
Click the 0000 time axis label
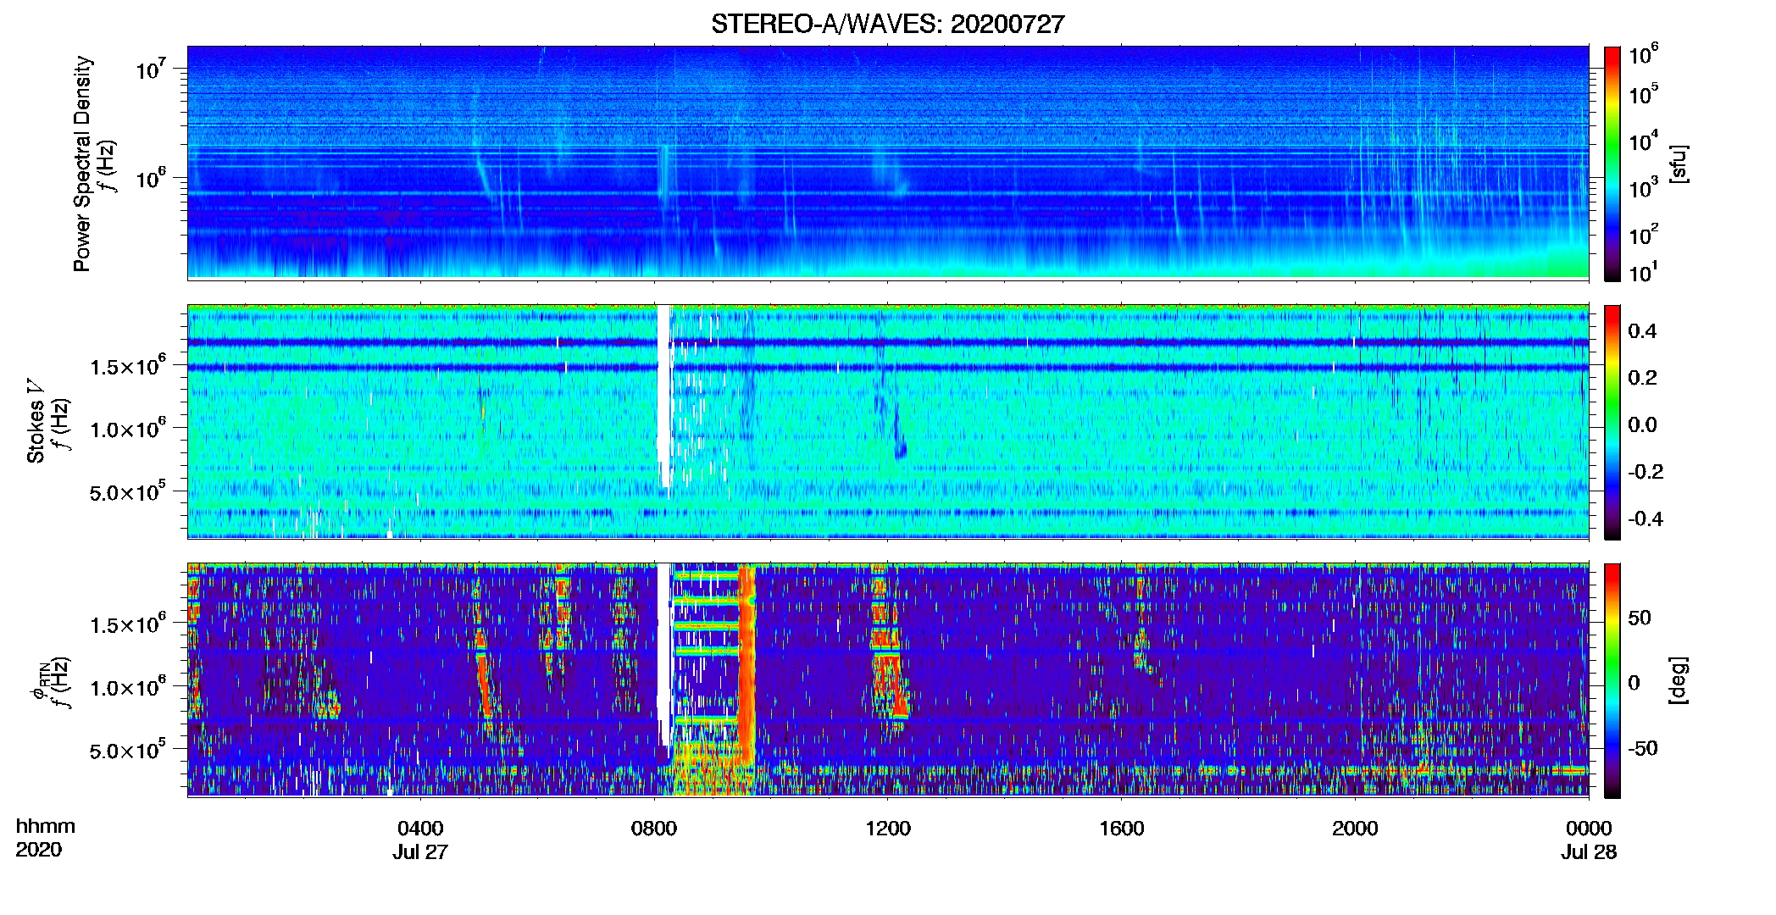click(1589, 828)
